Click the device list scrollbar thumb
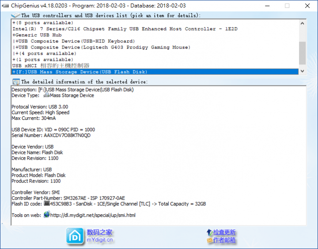Screen dimensions: 318x249 tap(302, 53)
